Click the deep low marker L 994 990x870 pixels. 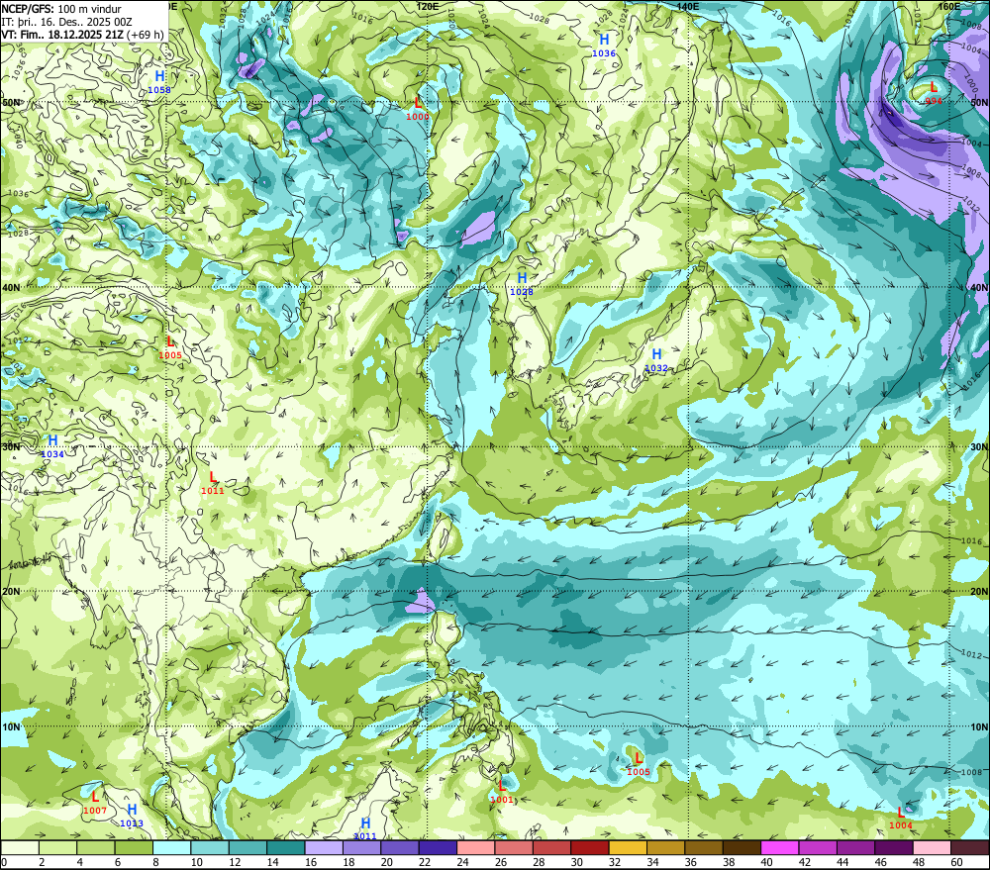(x=934, y=93)
